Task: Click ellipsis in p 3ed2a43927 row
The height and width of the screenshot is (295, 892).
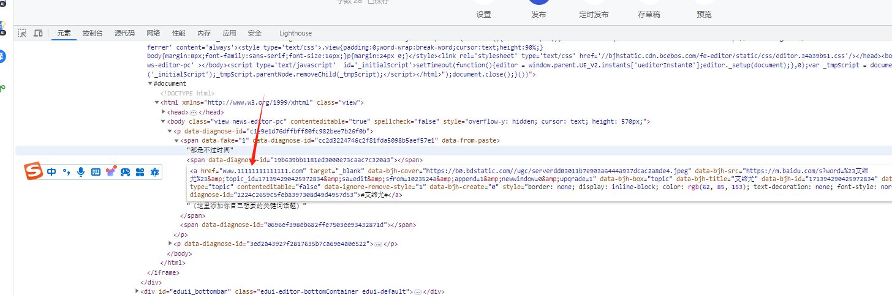Action: coord(377,244)
